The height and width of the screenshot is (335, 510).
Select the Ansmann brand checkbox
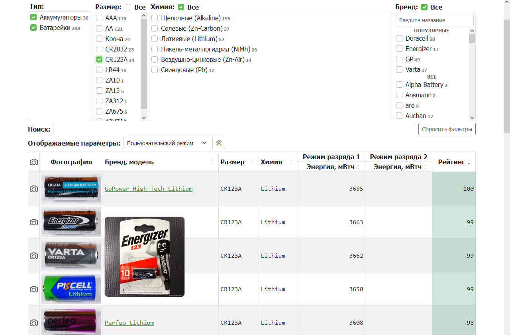(x=399, y=95)
